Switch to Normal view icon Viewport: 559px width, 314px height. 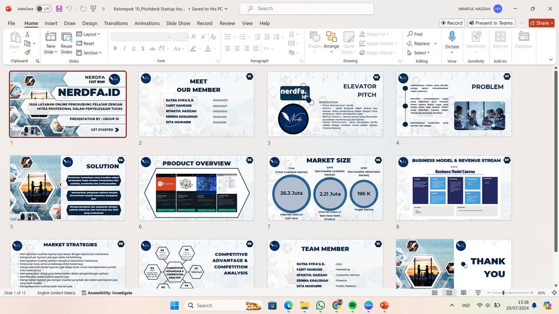point(434,292)
